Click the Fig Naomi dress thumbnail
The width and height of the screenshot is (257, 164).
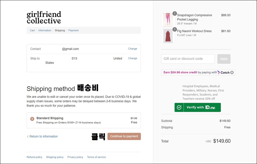coord(168,36)
